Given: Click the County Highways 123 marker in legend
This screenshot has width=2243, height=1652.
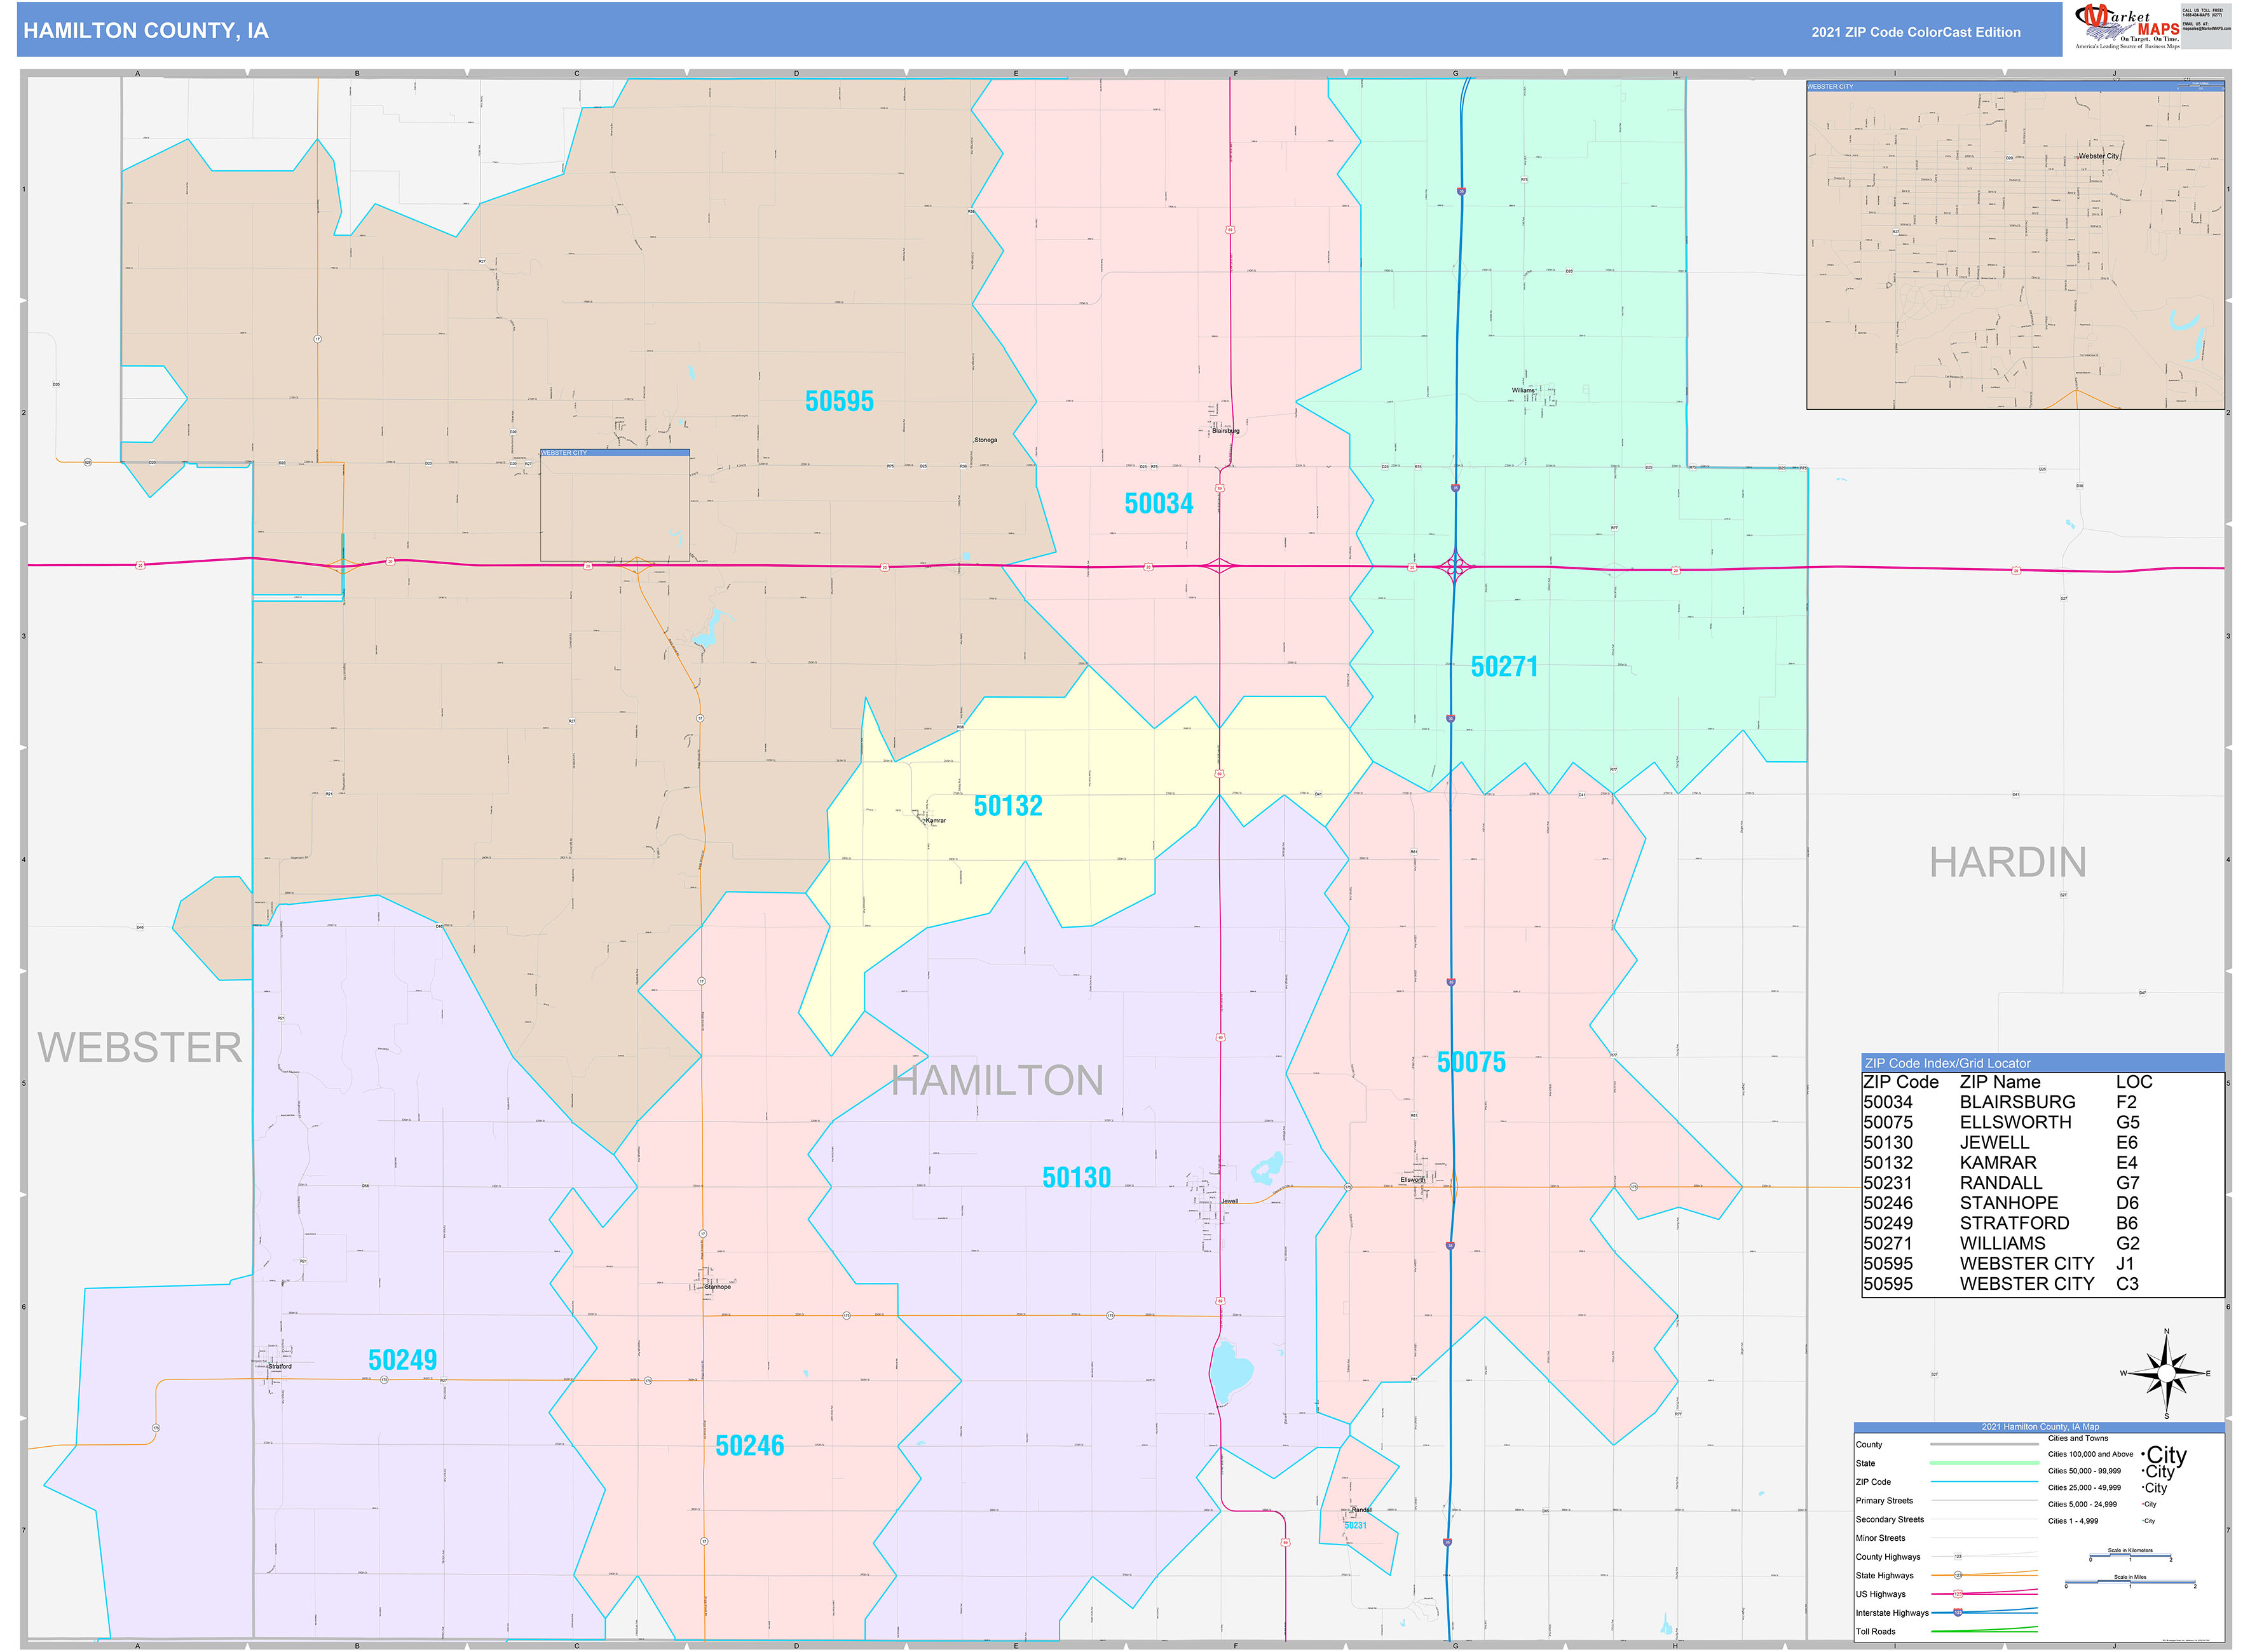Looking at the screenshot, I should click(x=1959, y=1556).
